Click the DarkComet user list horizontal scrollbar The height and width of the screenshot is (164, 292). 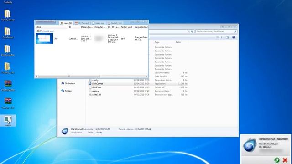pyautogui.click(x=69, y=76)
